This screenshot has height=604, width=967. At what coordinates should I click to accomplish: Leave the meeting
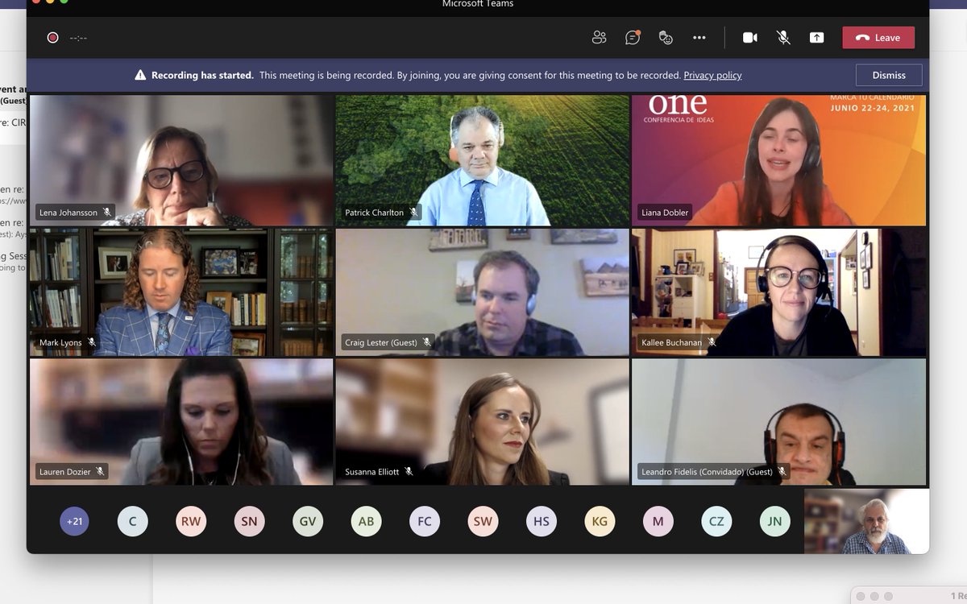tap(878, 37)
